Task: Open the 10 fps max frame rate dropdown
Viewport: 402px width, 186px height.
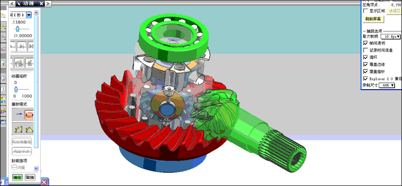Action: click(390, 37)
